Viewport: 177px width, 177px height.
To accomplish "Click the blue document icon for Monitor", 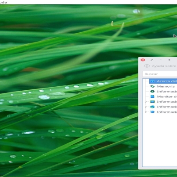I will [x=152, y=96].
